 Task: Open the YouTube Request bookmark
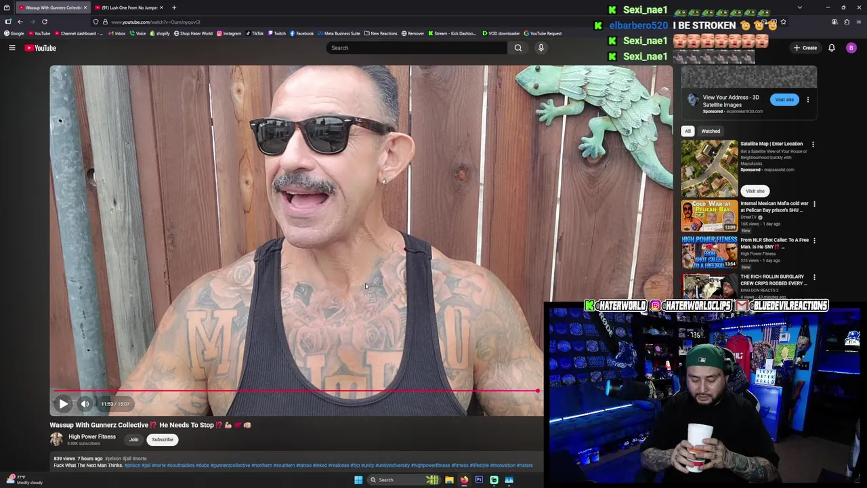coord(543,33)
